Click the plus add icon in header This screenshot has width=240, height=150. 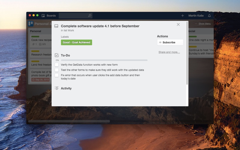(182, 16)
